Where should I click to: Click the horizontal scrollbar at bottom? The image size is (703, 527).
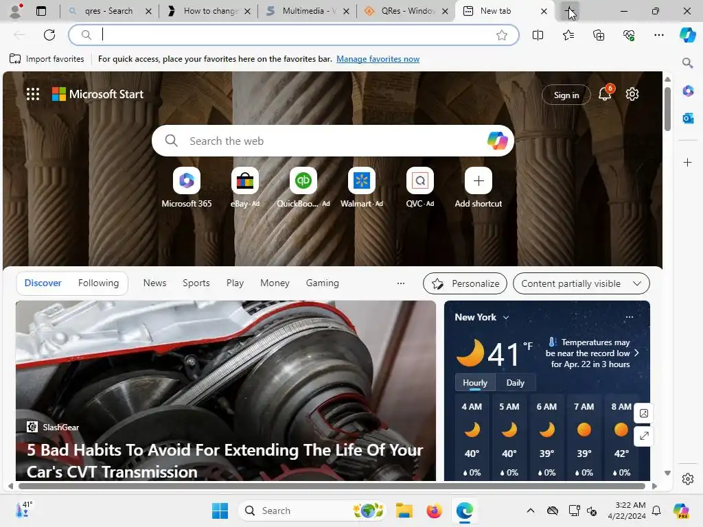pyautogui.click(x=332, y=487)
